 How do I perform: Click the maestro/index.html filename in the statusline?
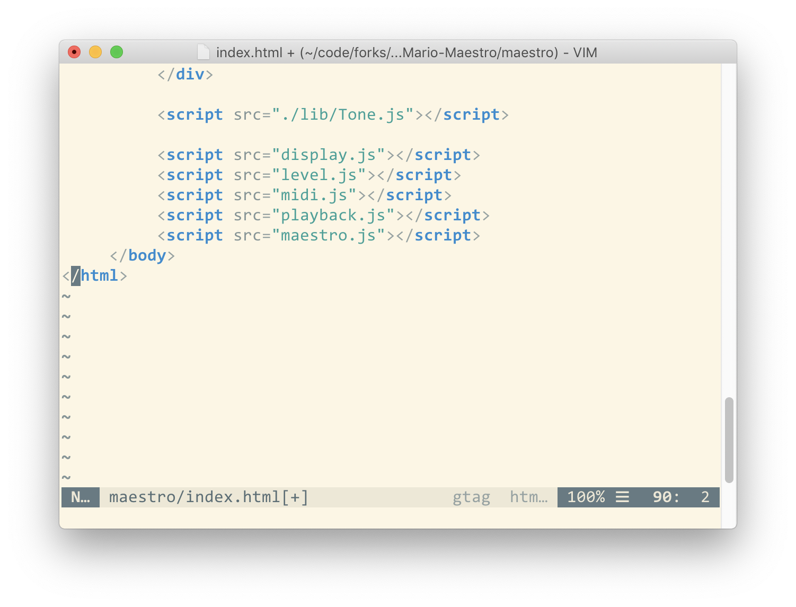[x=194, y=497]
